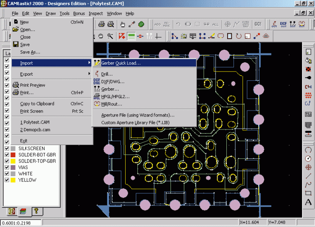
Task: Click the black plus crosshair toolbar icon
Action: (x=158, y=37)
